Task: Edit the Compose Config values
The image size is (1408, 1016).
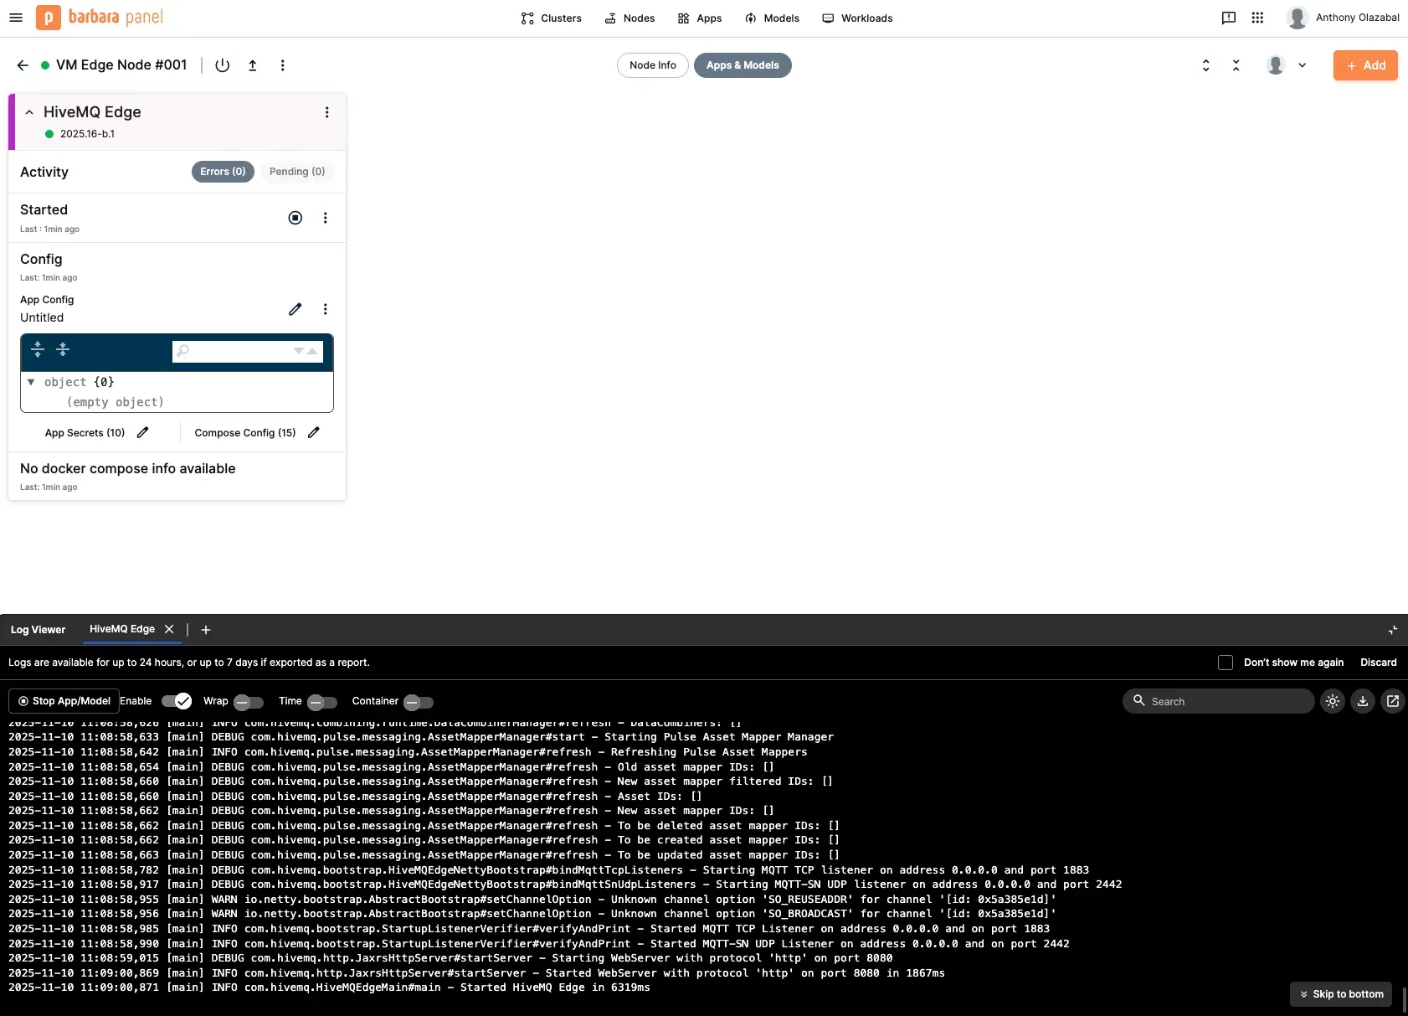Action: click(313, 432)
